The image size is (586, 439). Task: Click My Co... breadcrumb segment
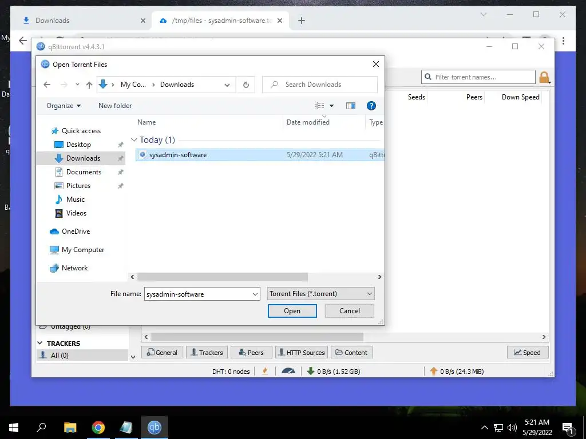coord(133,85)
